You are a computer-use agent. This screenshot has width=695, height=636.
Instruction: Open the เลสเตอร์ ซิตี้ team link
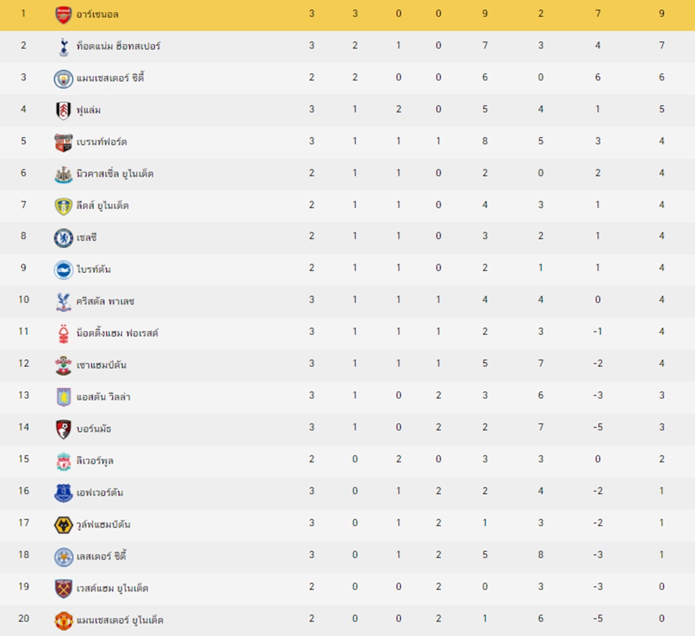tap(101, 556)
